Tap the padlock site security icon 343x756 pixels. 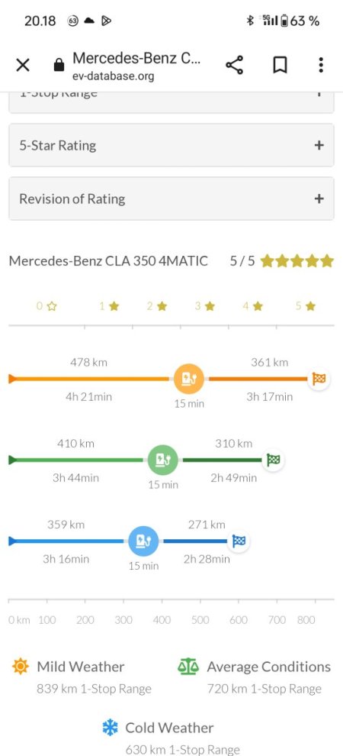point(59,65)
